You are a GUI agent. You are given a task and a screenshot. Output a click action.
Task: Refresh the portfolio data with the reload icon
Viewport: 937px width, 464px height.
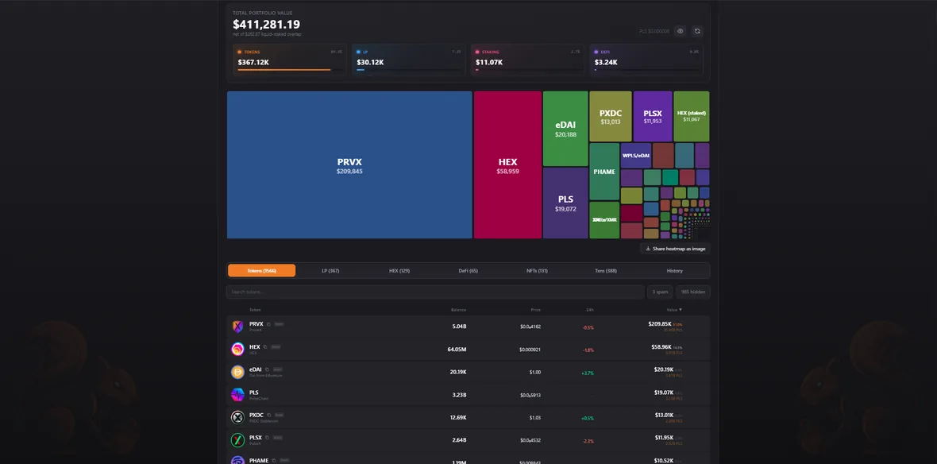pyautogui.click(x=696, y=31)
